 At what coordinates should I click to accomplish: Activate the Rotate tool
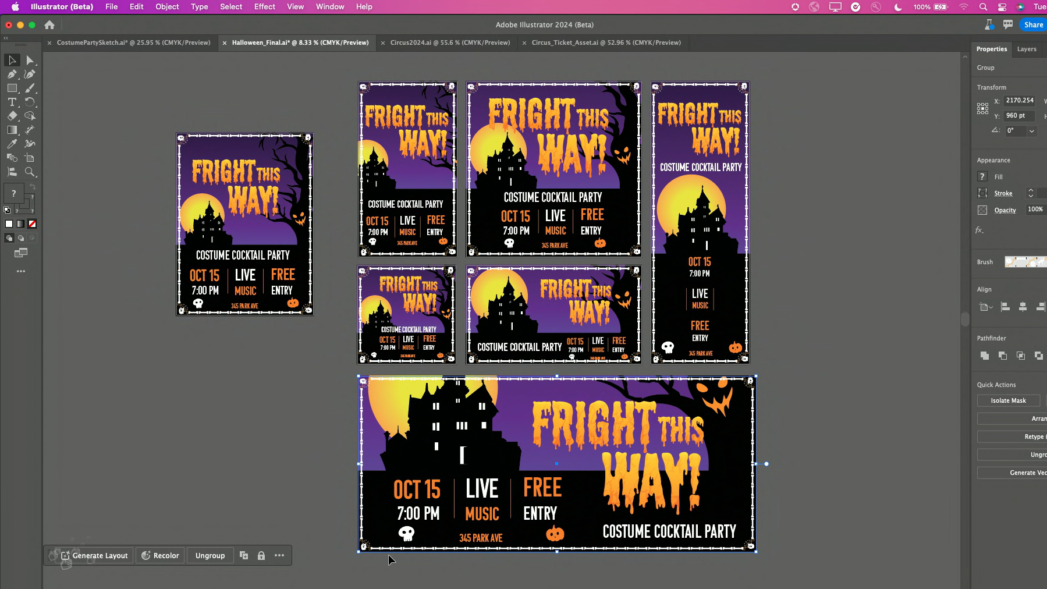pos(30,102)
